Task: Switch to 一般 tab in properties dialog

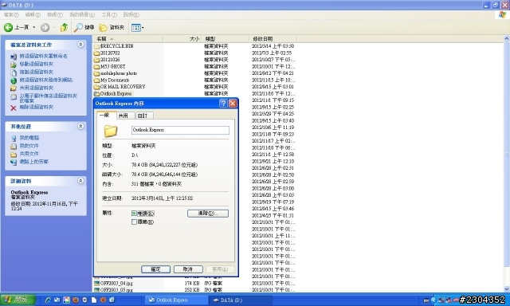Action: pyautogui.click(x=106, y=115)
